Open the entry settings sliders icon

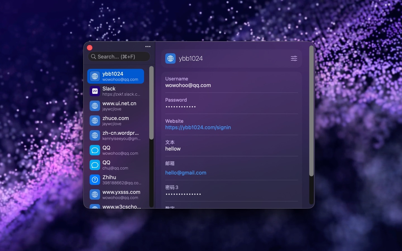point(294,58)
